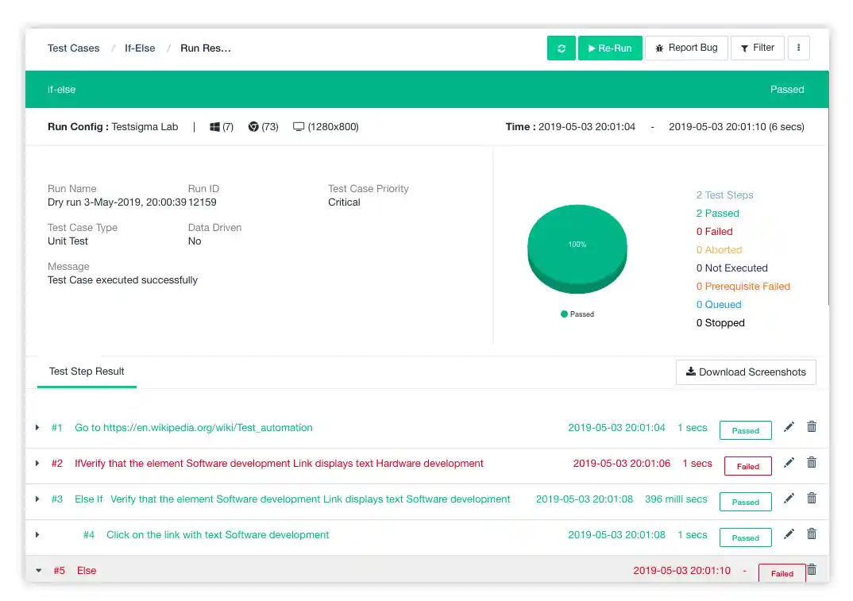
Task: Click the Passed legend dot under chart
Action: pos(564,314)
